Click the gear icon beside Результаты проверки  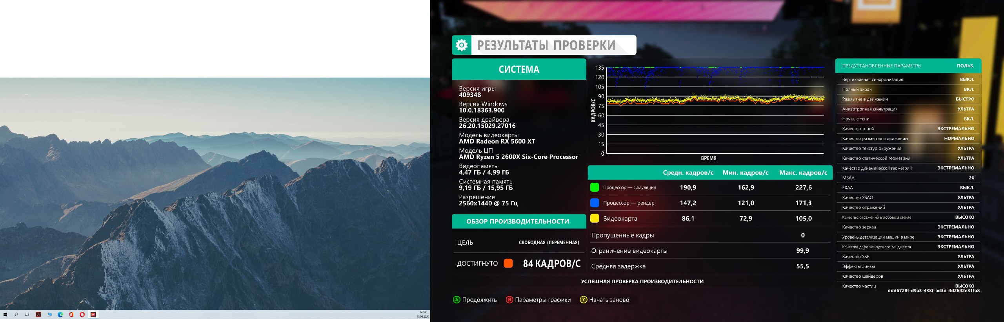click(462, 45)
